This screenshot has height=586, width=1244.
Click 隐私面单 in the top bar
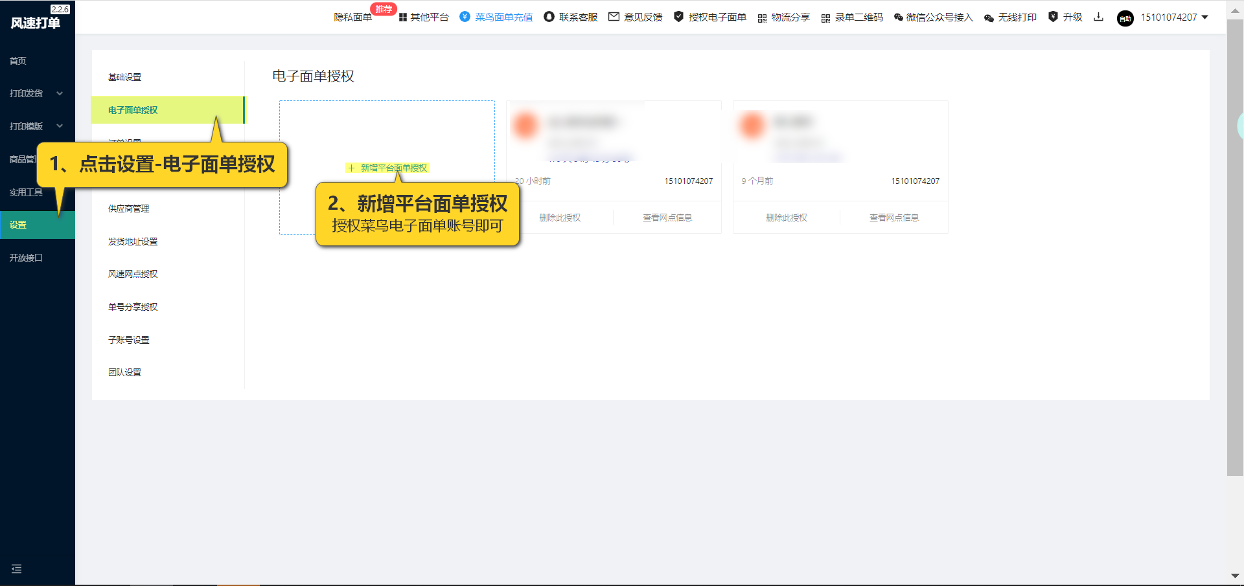(353, 17)
